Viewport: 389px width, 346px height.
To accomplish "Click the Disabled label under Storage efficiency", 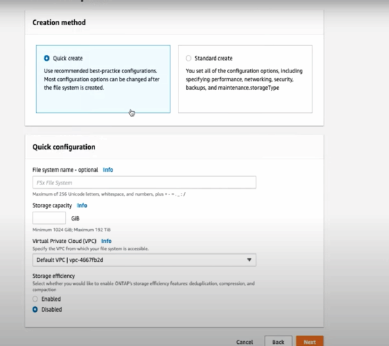I will point(51,310).
